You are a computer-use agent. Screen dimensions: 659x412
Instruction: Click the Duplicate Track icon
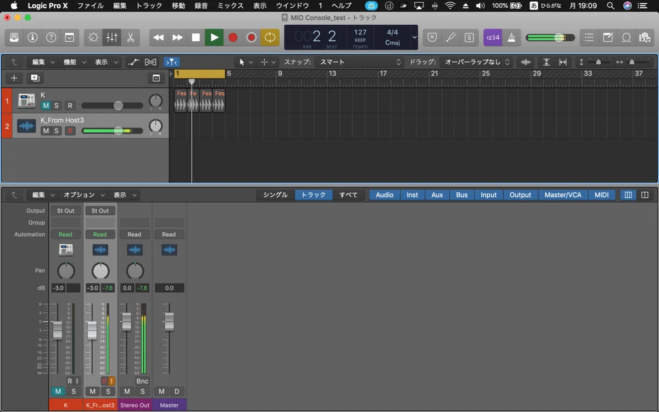tap(35, 78)
